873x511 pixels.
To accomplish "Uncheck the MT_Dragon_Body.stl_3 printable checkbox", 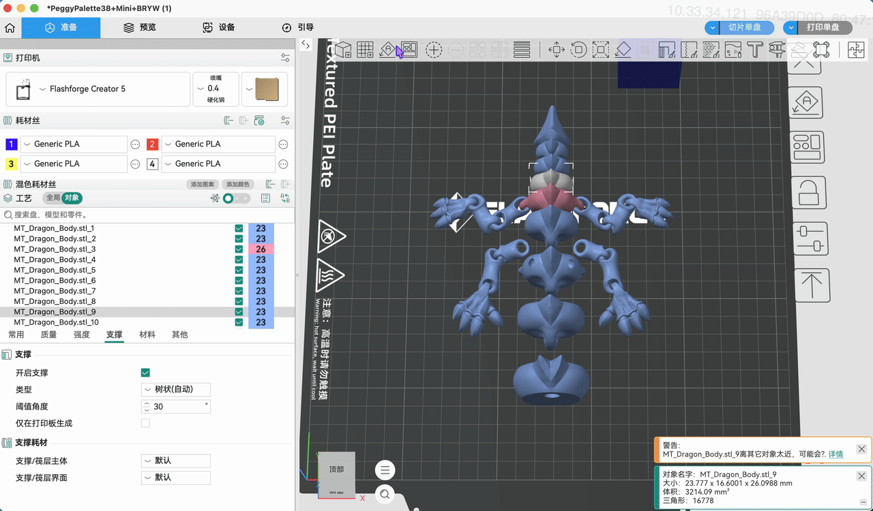I will pos(239,249).
